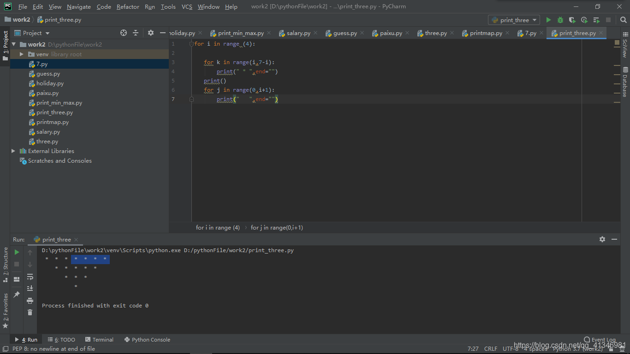Toggle the tool window bars icon at bottom-left corner
630x354 pixels.
coord(5,349)
